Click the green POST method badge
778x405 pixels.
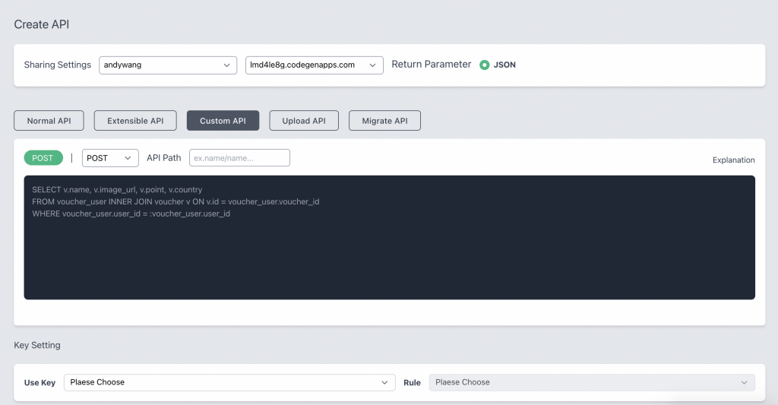tap(43, 158)
